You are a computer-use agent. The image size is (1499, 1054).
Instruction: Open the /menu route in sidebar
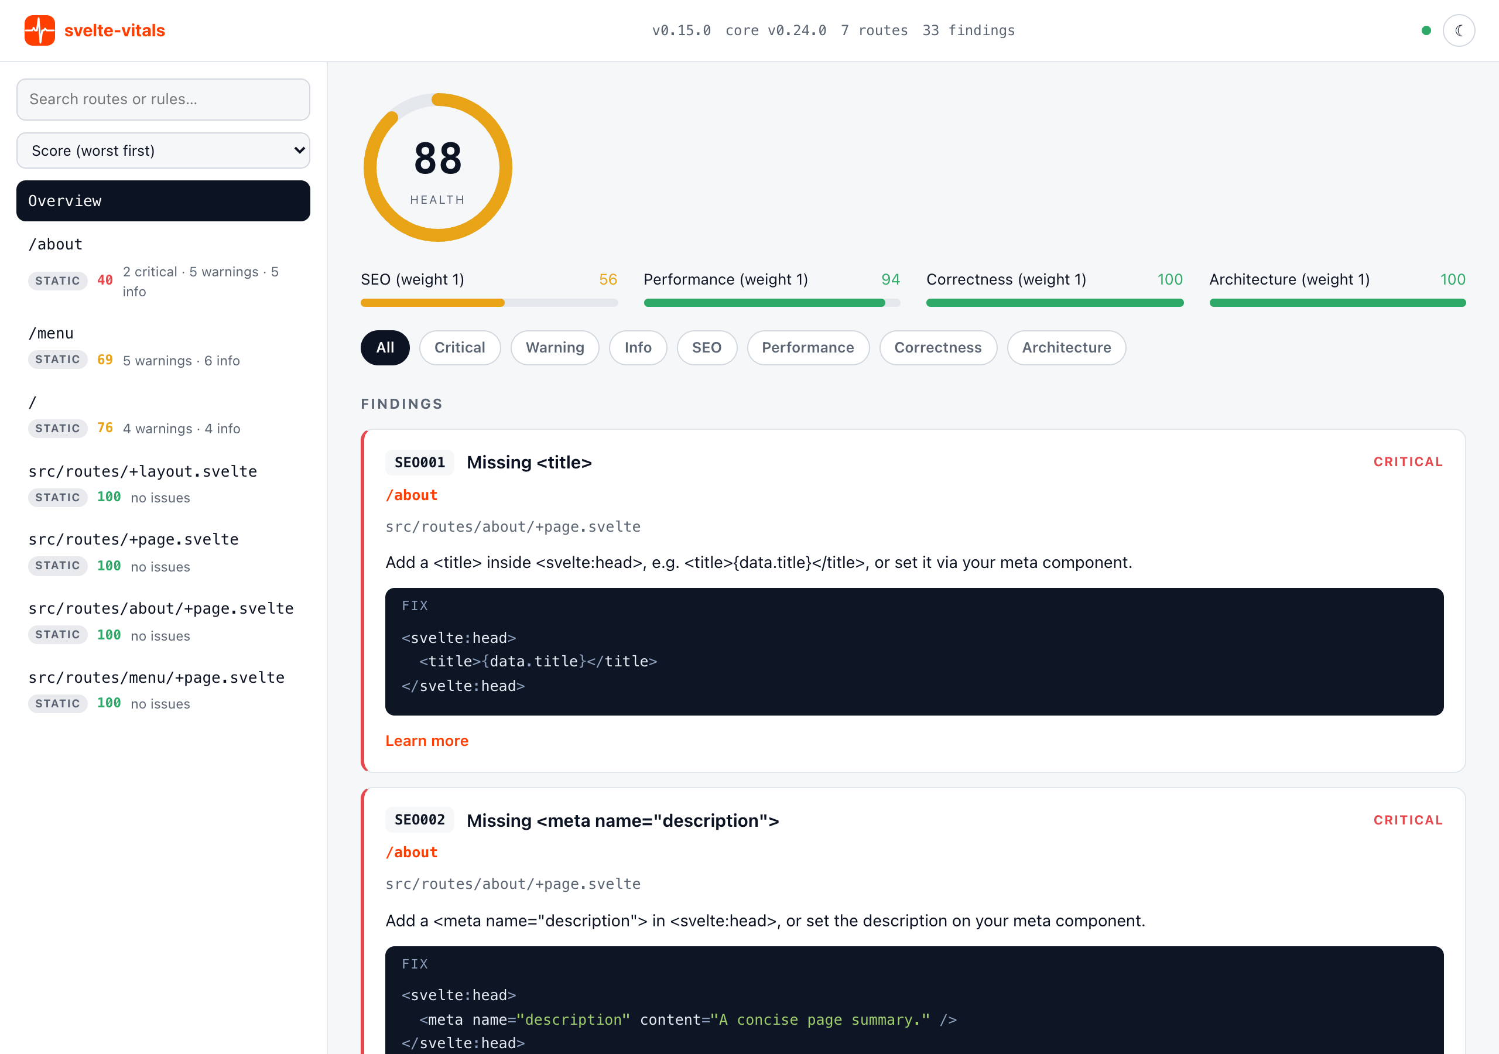(163, 347)
